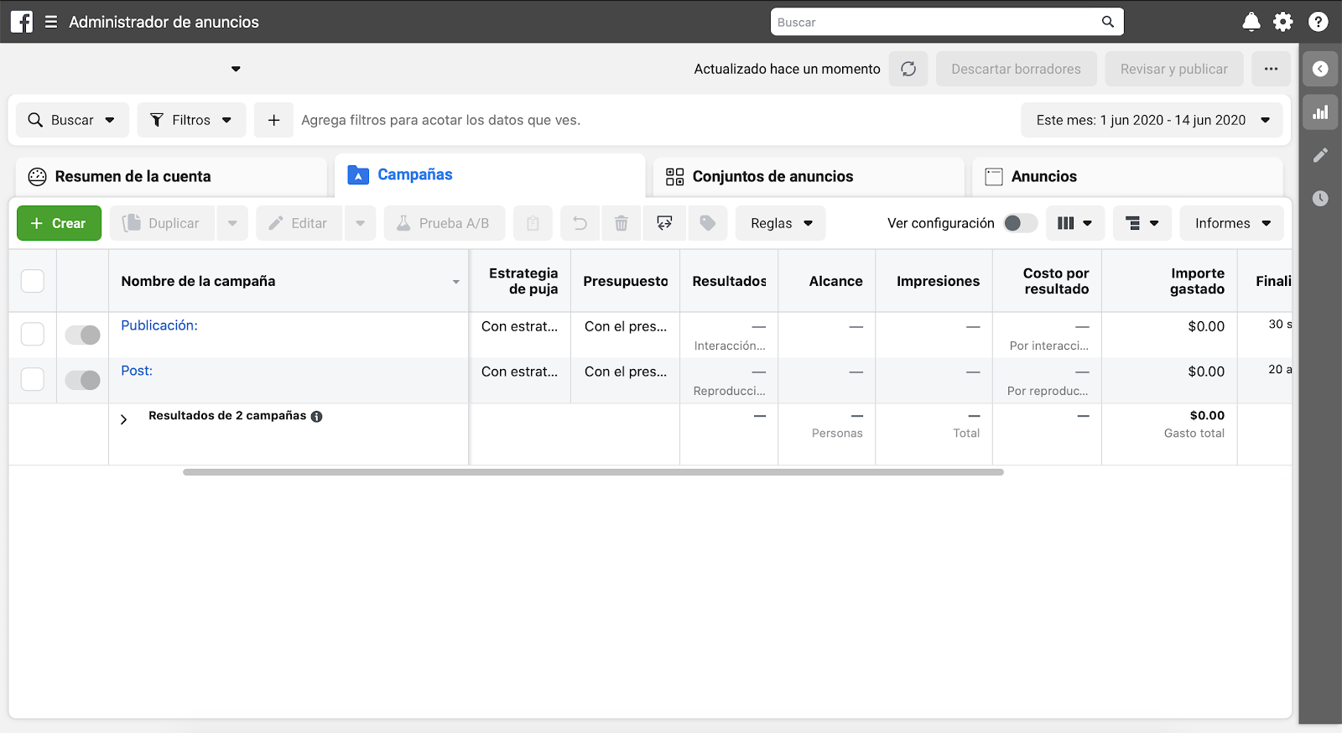Click the help question mark icon
The height and width of the screenshot is (733, 1342).
pos(1318,22)
